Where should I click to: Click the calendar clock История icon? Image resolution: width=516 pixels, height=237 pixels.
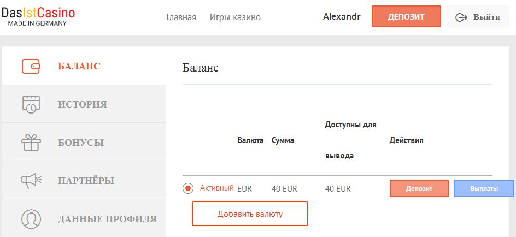coord(31,104)
